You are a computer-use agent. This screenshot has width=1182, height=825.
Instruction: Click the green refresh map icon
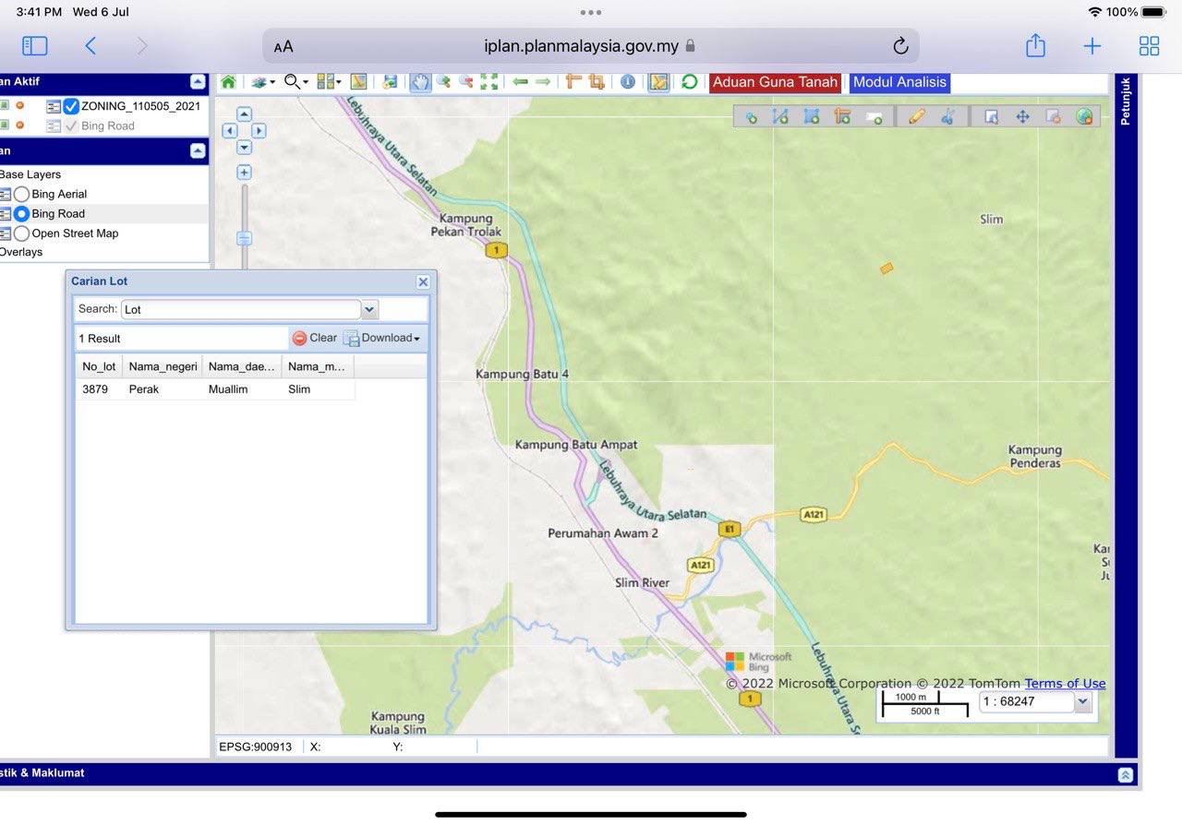689,82
